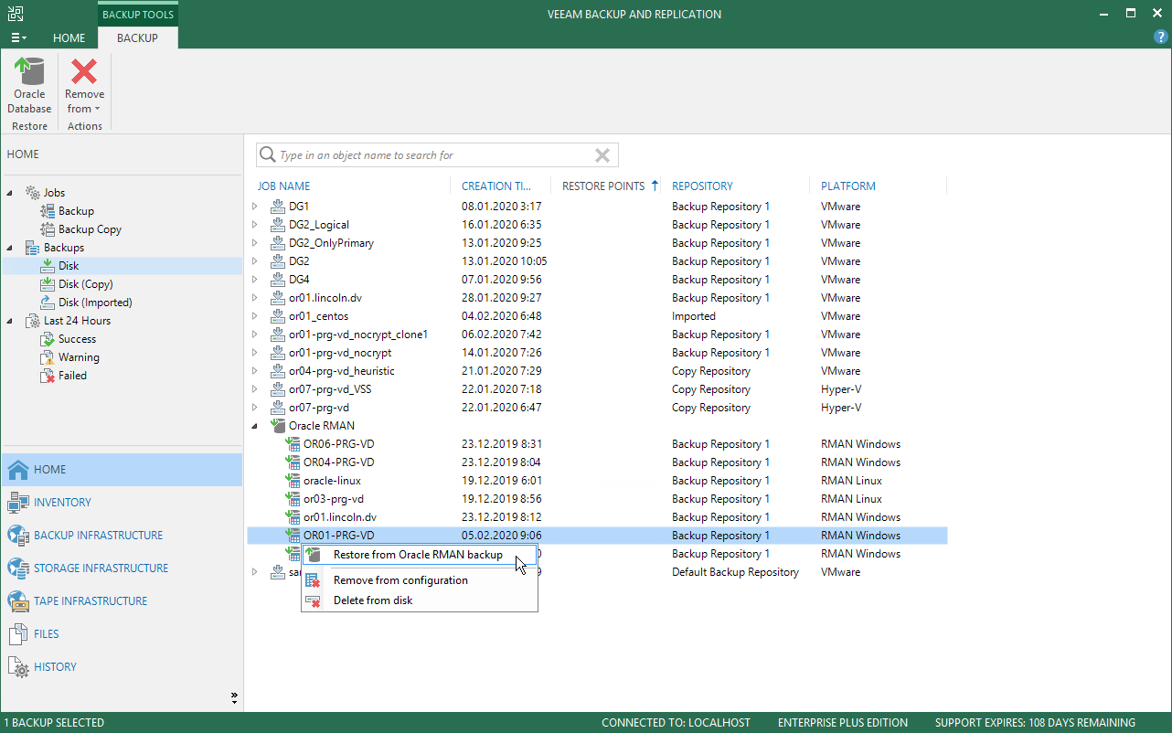Select the BACKUP ribbon tab

pos(138,37)
